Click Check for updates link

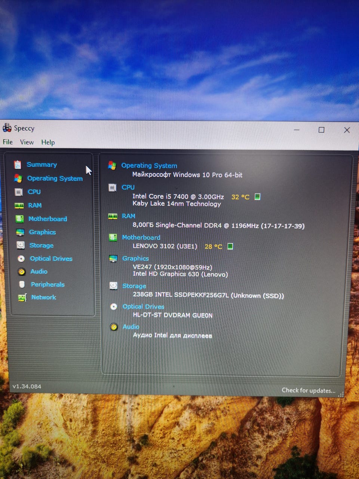click(x=309, y=390)
